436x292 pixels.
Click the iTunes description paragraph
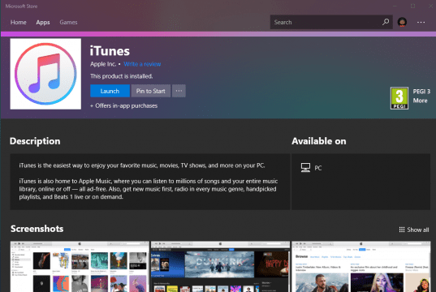pos(149,181)
